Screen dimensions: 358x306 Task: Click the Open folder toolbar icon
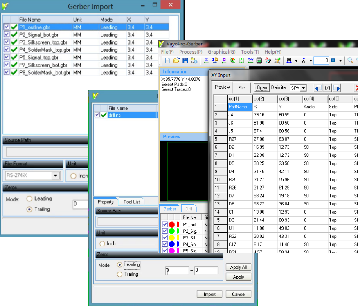pos(176,60)
